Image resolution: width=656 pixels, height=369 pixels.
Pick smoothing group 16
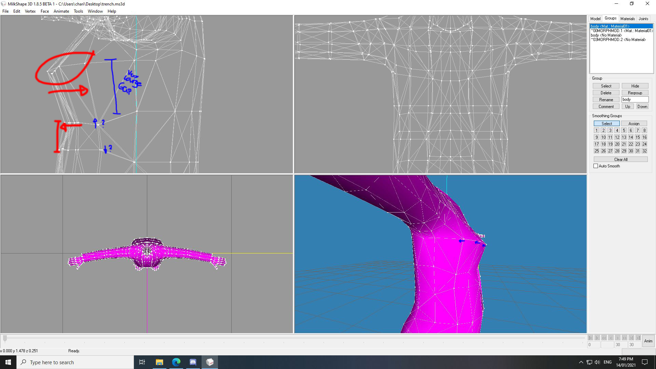click(644, 137)
